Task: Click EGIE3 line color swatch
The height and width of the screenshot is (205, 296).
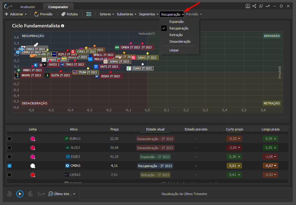Action: [33, 157]
